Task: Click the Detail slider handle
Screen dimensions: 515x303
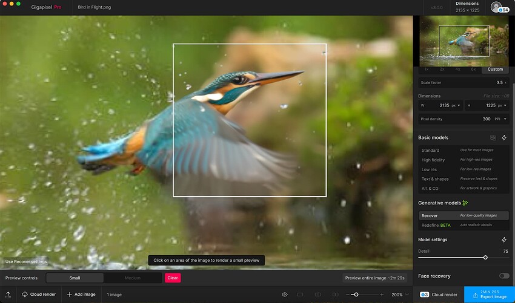Action: pos(485,258)
